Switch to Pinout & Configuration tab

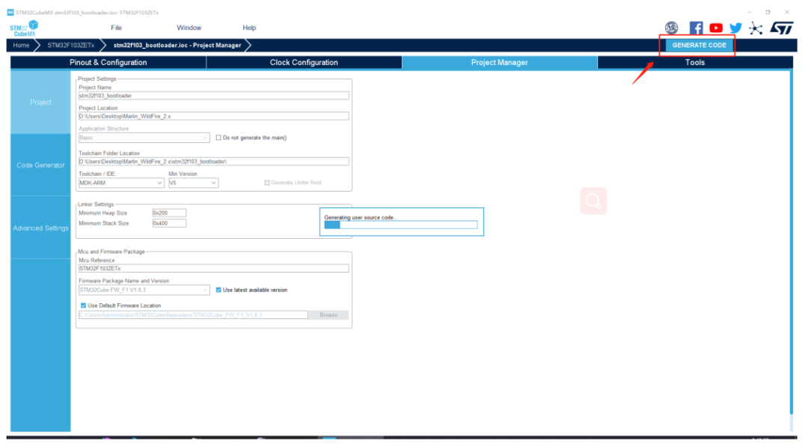(108, 62)
